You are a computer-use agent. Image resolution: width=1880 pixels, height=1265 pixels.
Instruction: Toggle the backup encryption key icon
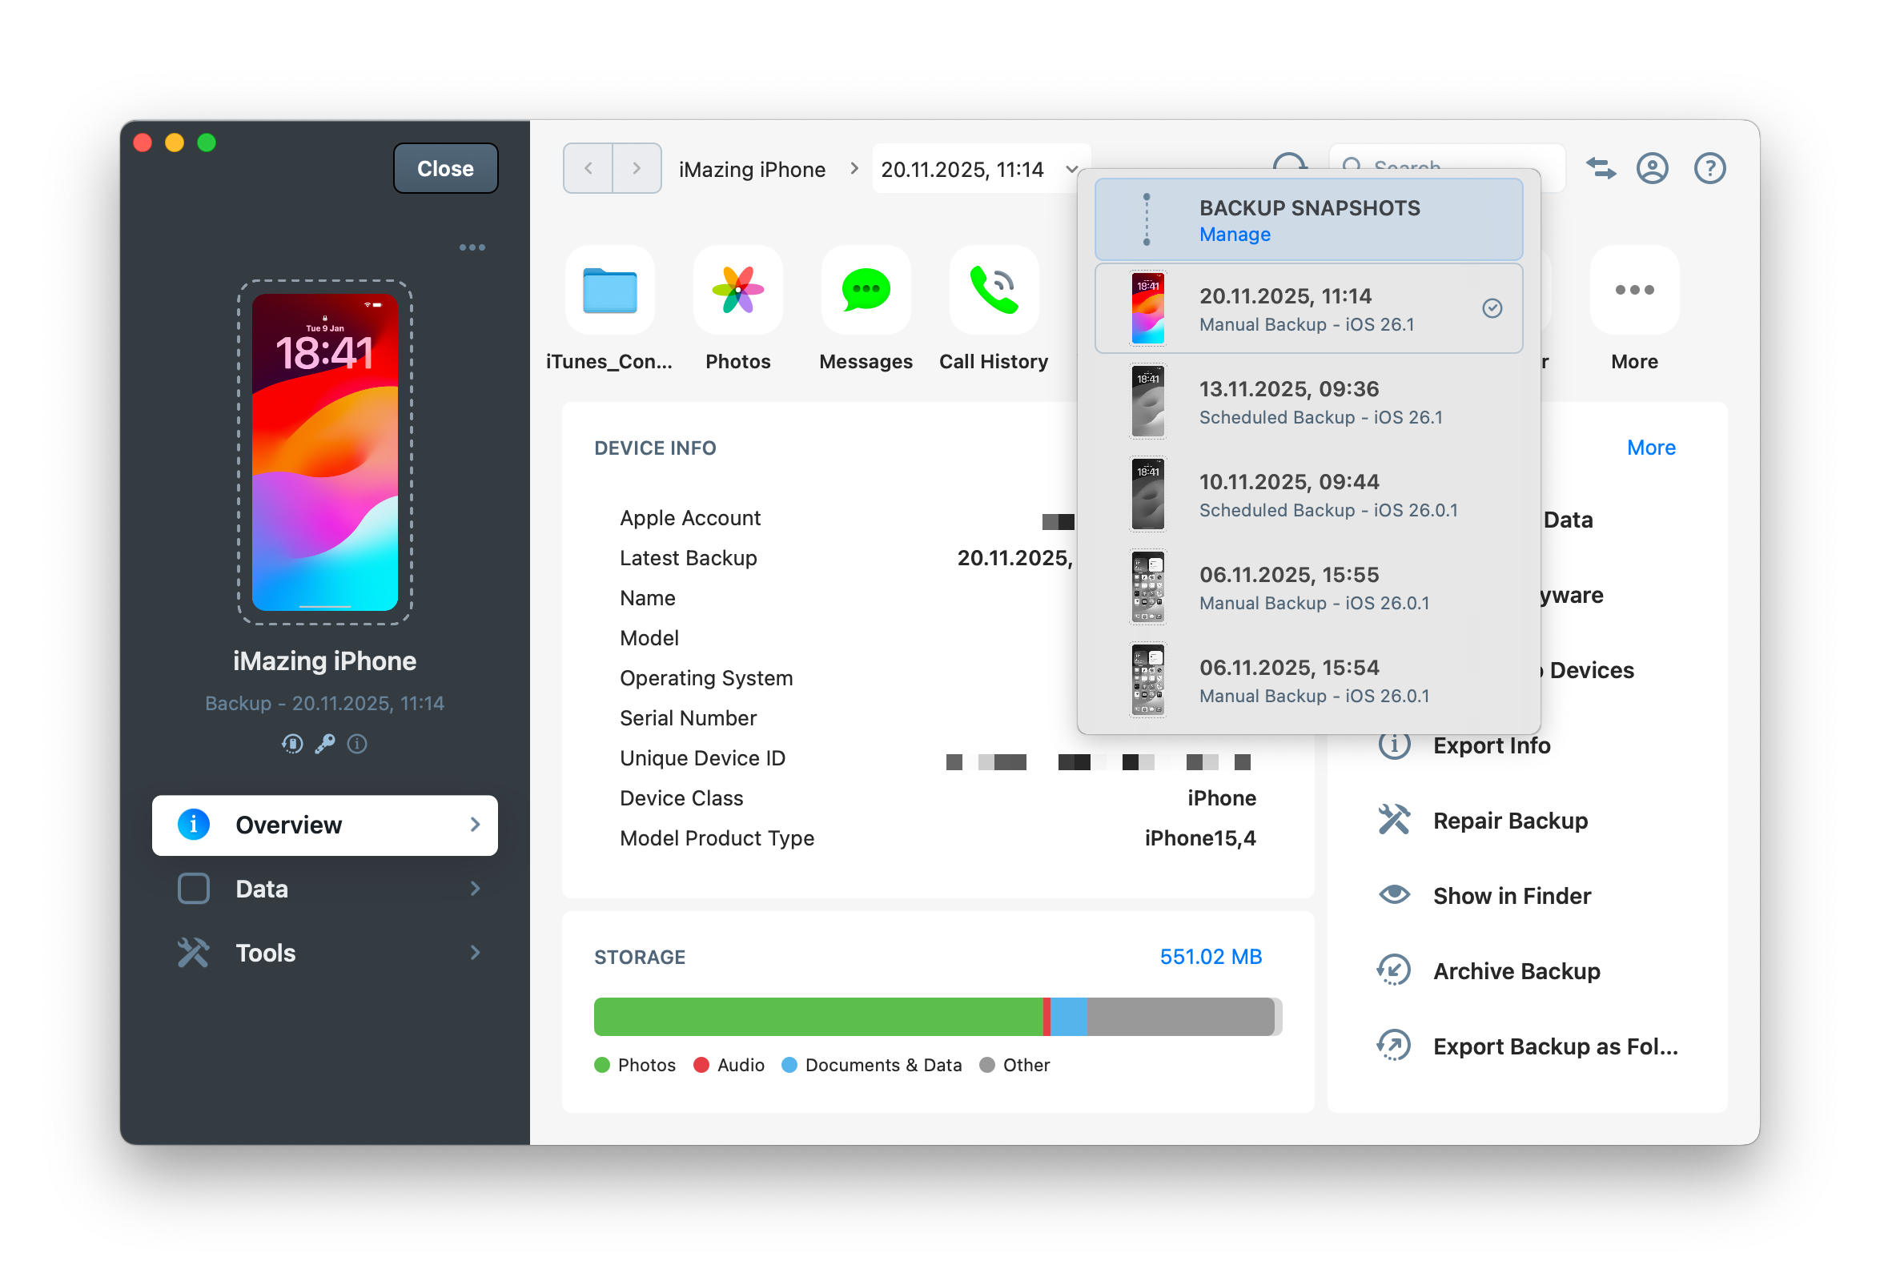(325, 743)
